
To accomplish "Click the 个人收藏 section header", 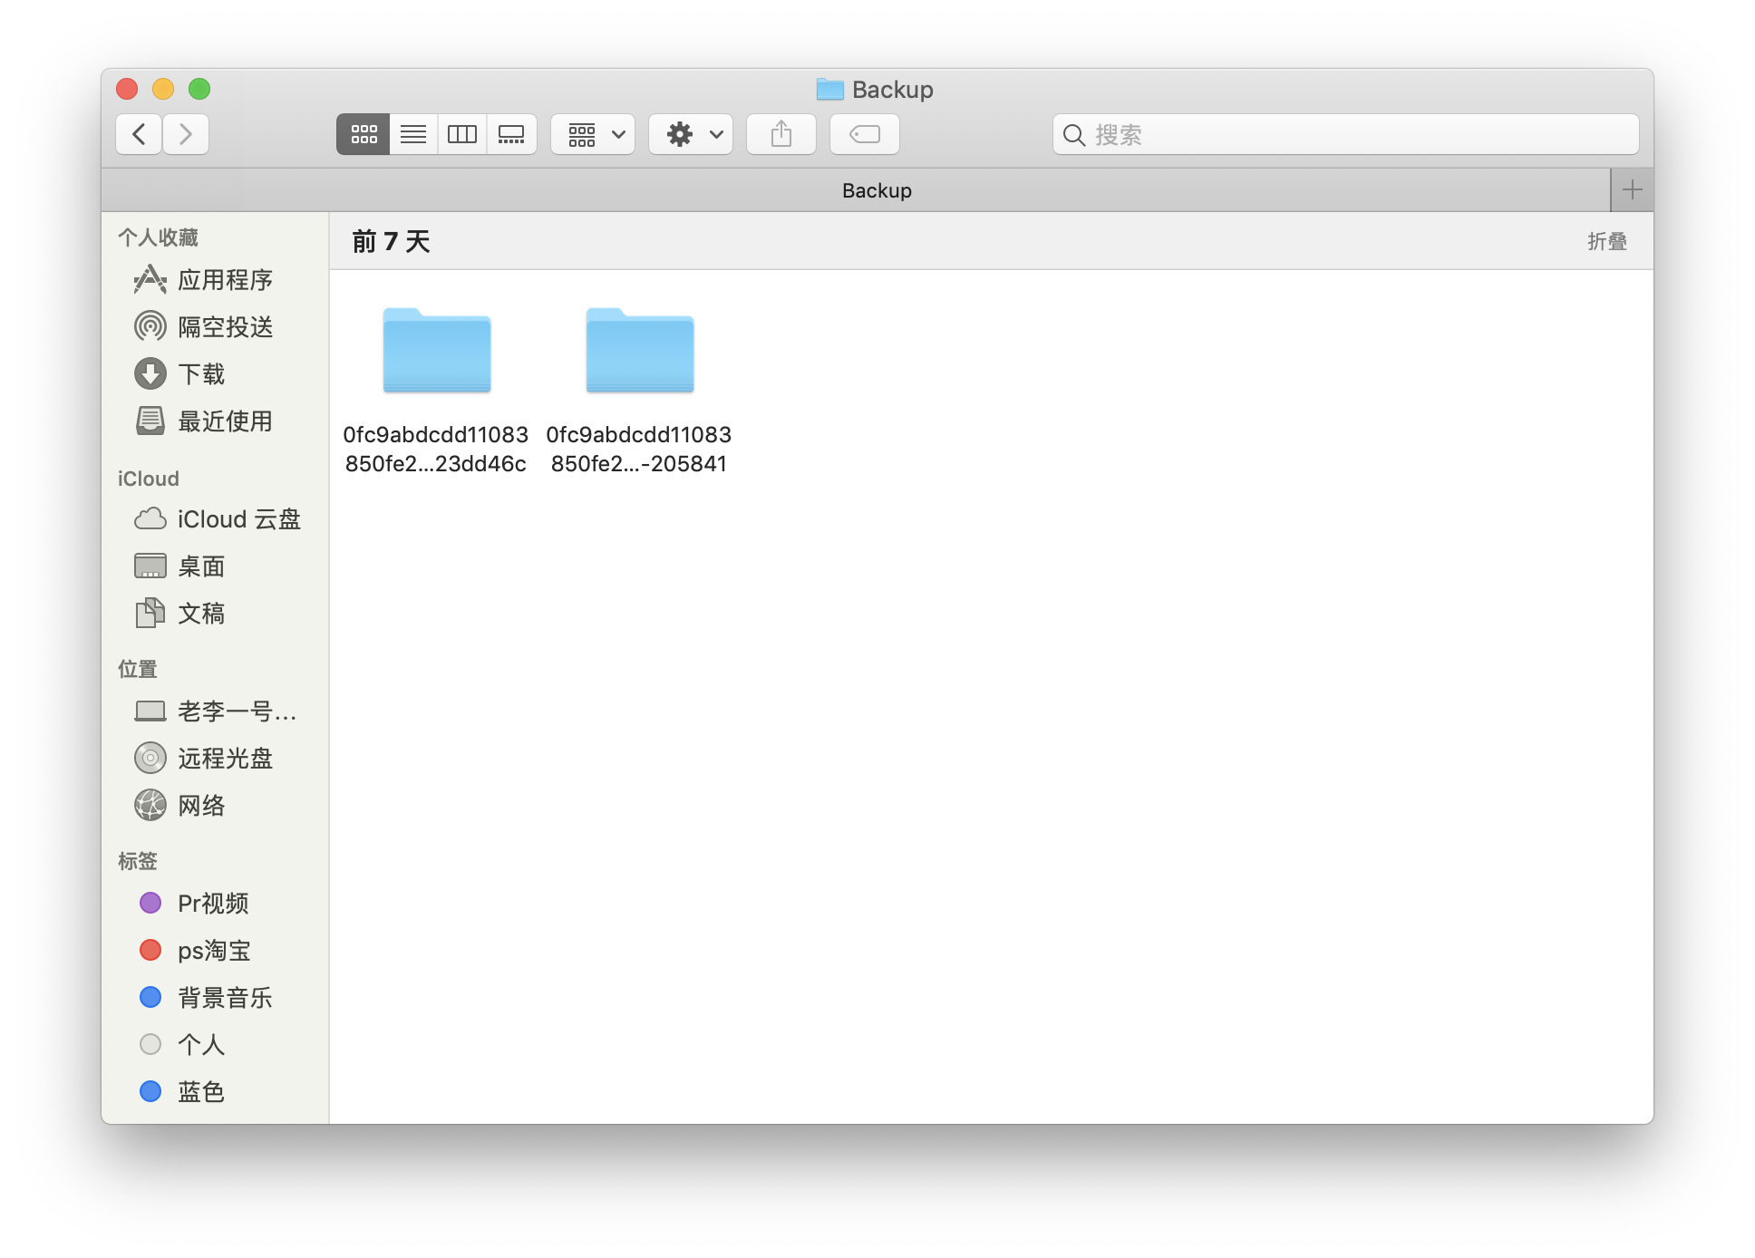I will (158, 237).
